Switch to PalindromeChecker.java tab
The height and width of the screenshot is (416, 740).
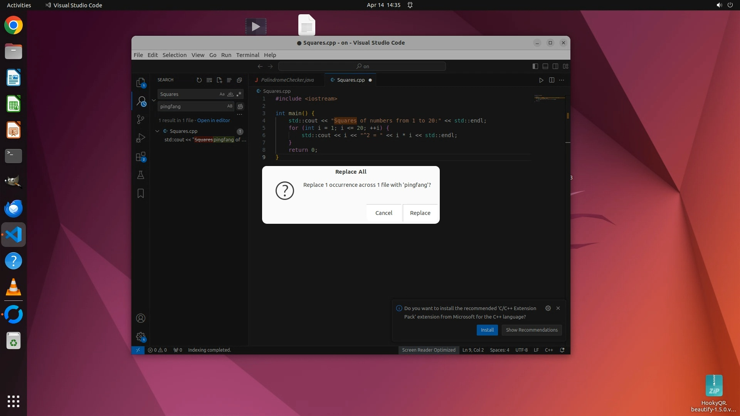(287, 80)
